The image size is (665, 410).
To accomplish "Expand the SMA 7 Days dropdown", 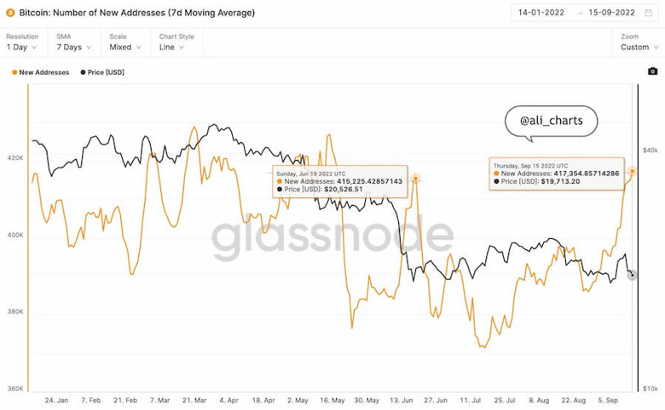I will click(x=74, y=47).
